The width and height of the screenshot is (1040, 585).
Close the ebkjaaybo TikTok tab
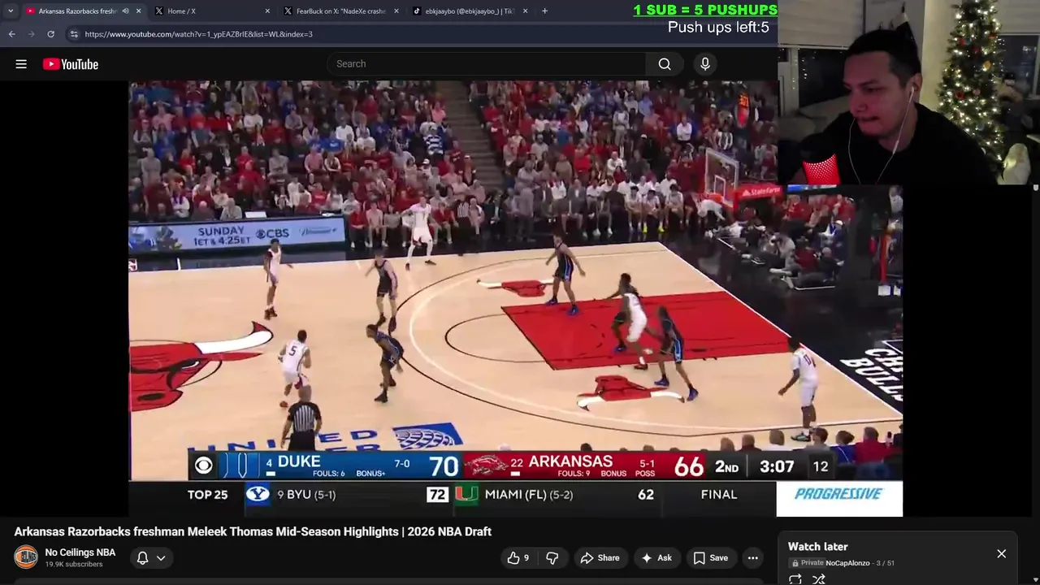(525, 11)
